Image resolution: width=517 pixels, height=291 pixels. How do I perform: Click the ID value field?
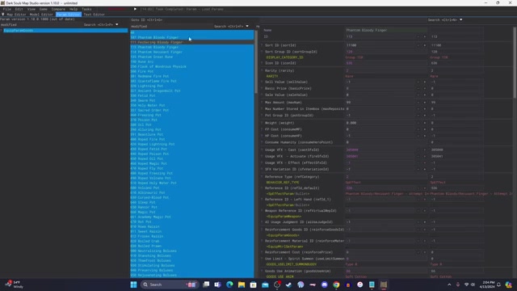[x=380, y=36]
